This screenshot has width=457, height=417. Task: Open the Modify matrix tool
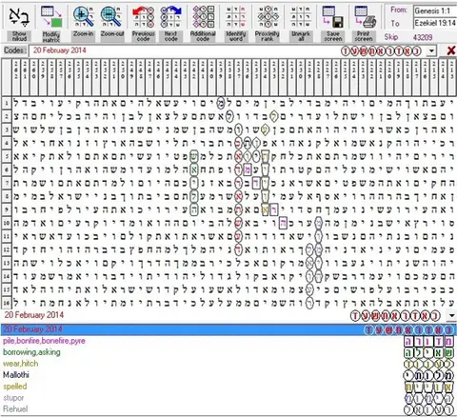click(x=51, y=17)
